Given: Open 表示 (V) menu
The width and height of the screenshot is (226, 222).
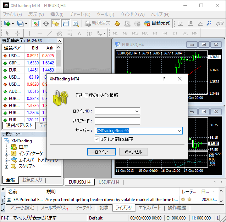Looking at the screenshot, I should point(36,15).
